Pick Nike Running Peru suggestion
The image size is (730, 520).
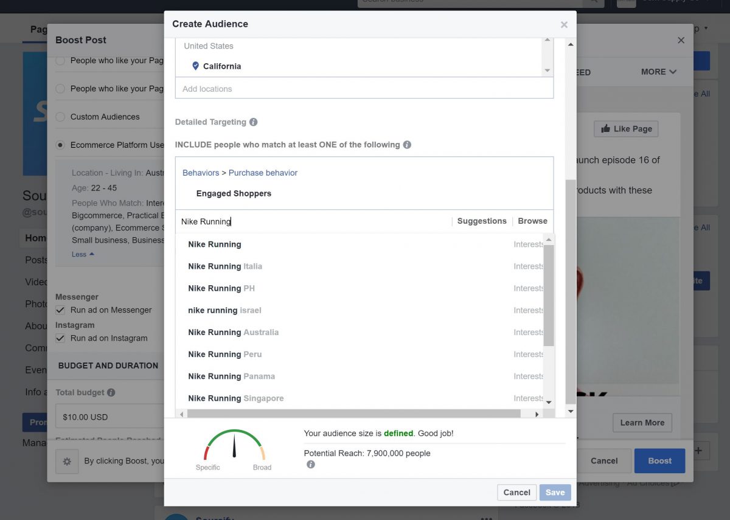point(360,354)
